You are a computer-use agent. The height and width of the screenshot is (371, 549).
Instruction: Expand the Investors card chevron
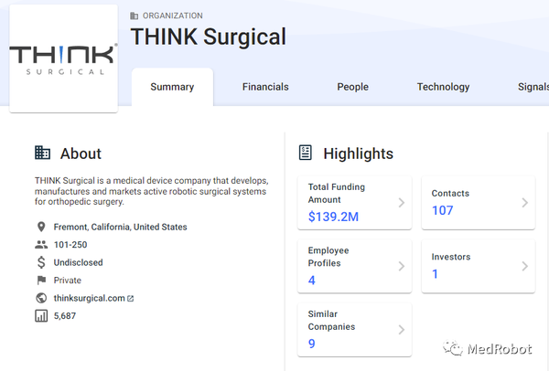[x=524, y=266]
